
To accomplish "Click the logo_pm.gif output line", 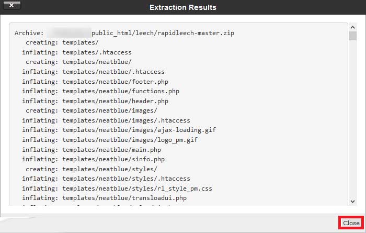I will (110, 140).
